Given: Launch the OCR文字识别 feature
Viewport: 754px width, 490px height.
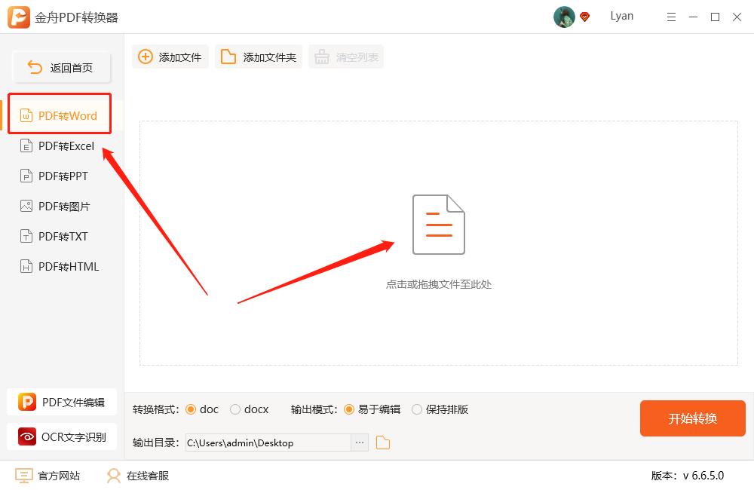Looking at the screenshot, I should [62, 436].
